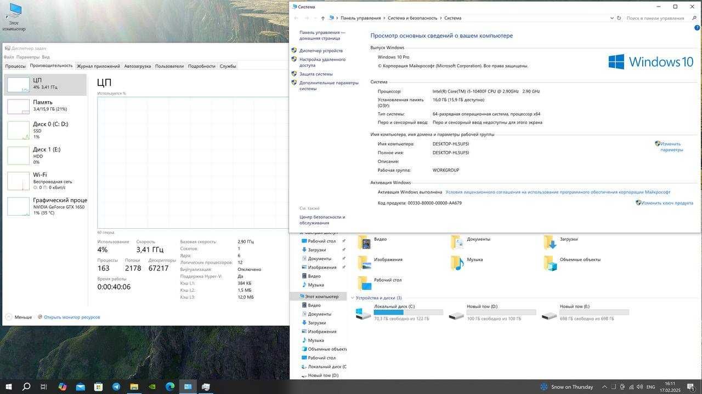Collapse Task Manager with Меньше
The height and width of the screenshot is (394, 702).
tap(19, 317)
